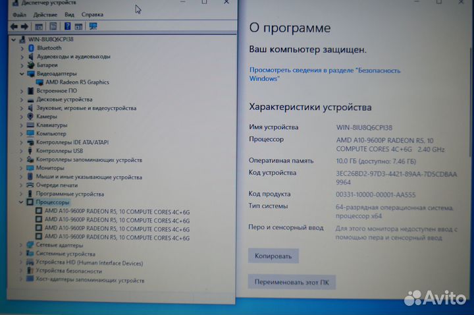This screenshot has height=315, width=474.
Task: Open the Справка menu
Action: pos(92,14)
